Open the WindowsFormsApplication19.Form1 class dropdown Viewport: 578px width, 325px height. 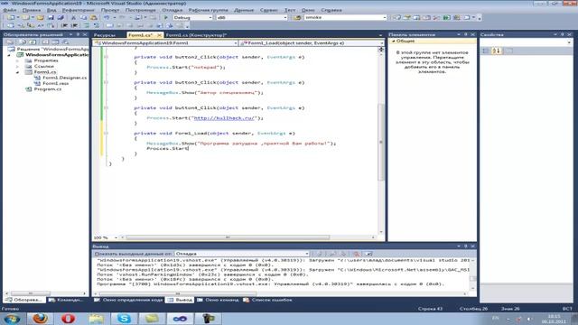[235, 43]
